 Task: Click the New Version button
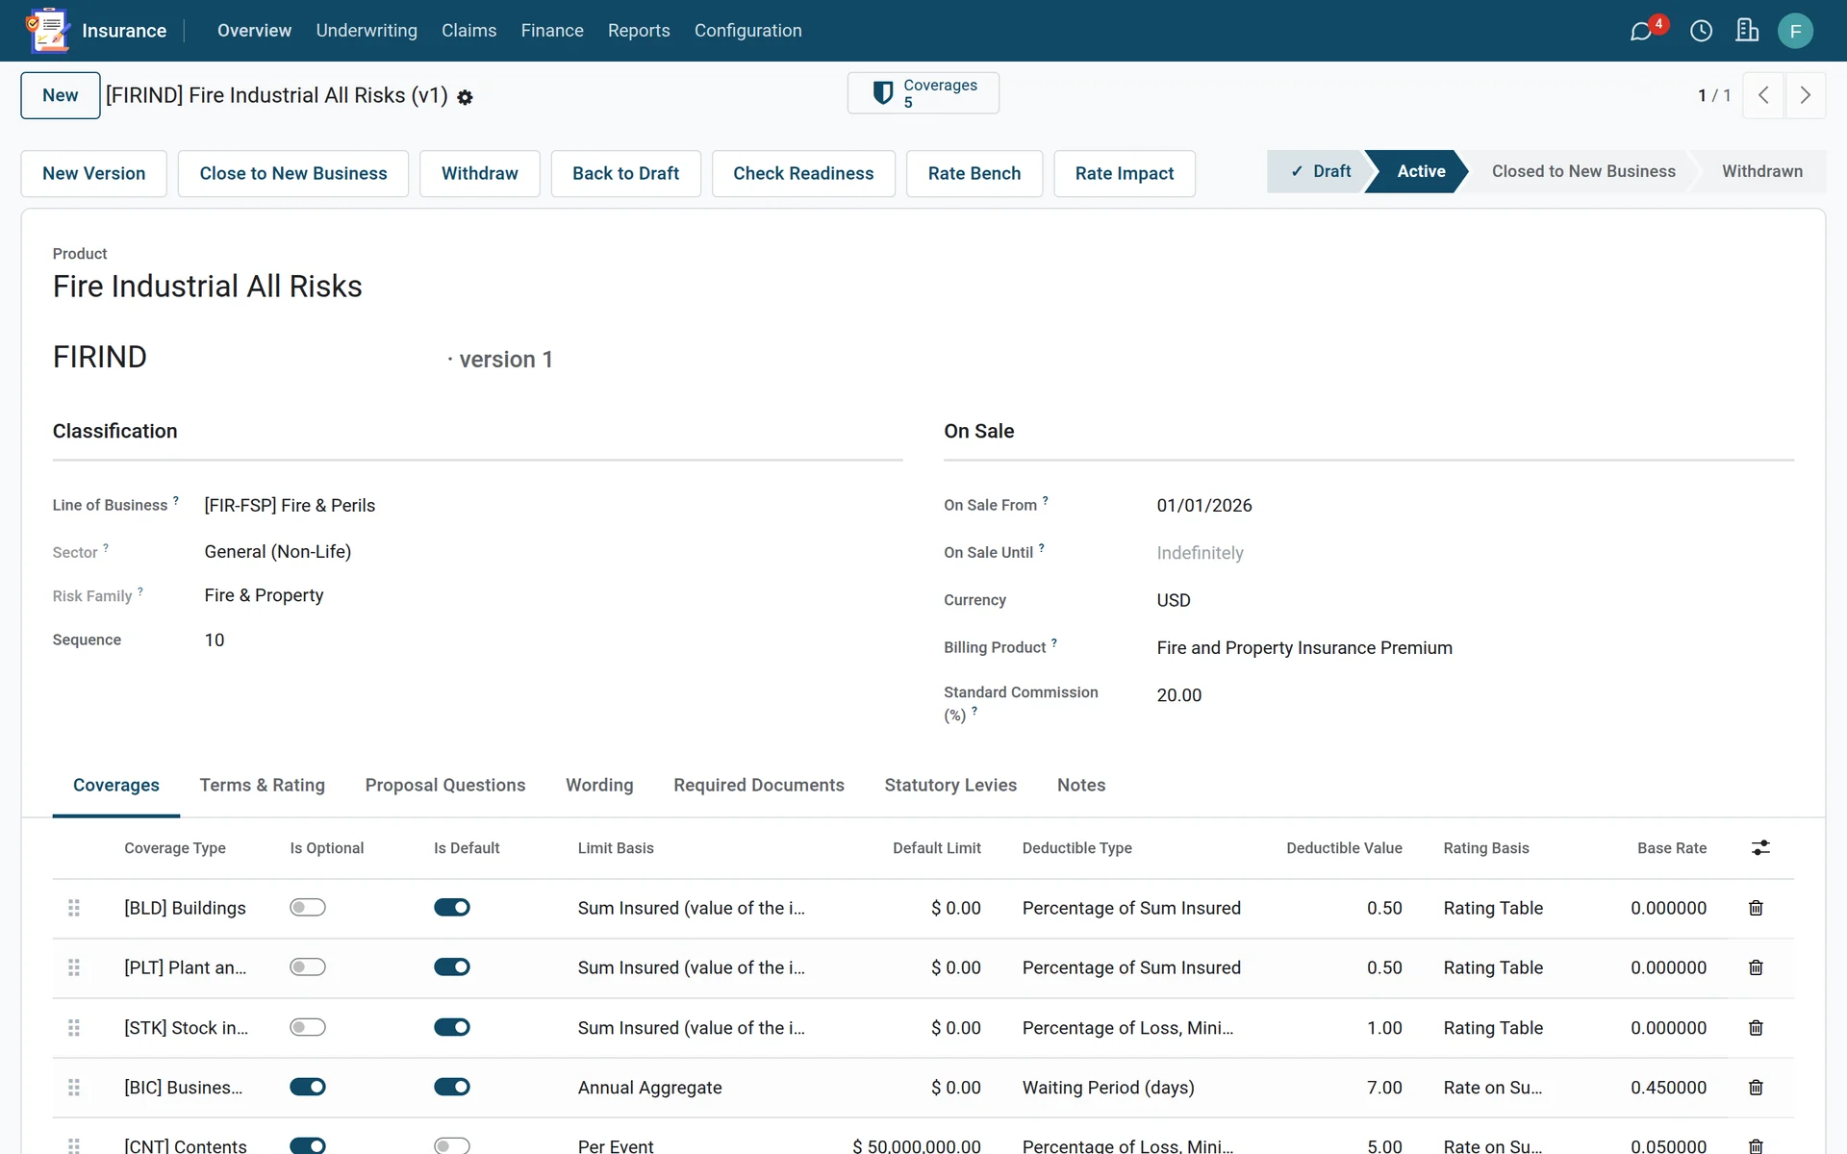tap(94, 173)
